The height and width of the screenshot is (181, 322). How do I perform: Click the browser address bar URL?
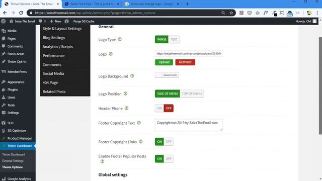(x=95, y=13)
